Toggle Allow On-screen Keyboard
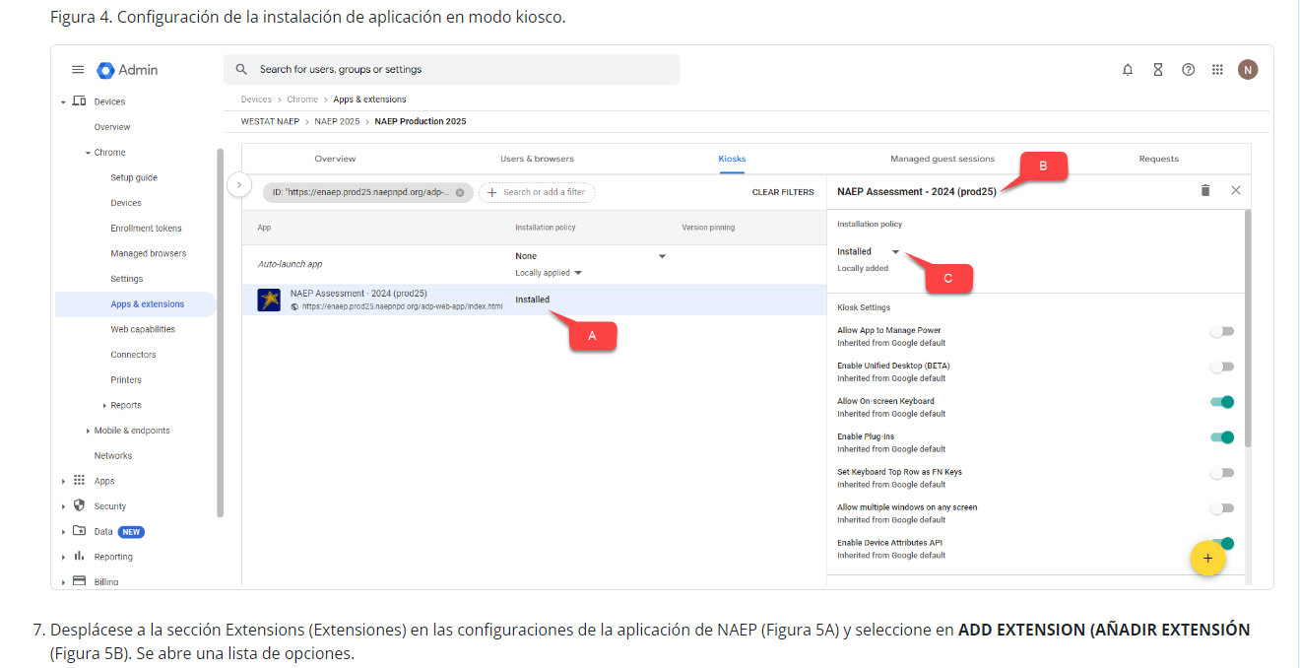 pyautogui.click(x=1222, y=402)
